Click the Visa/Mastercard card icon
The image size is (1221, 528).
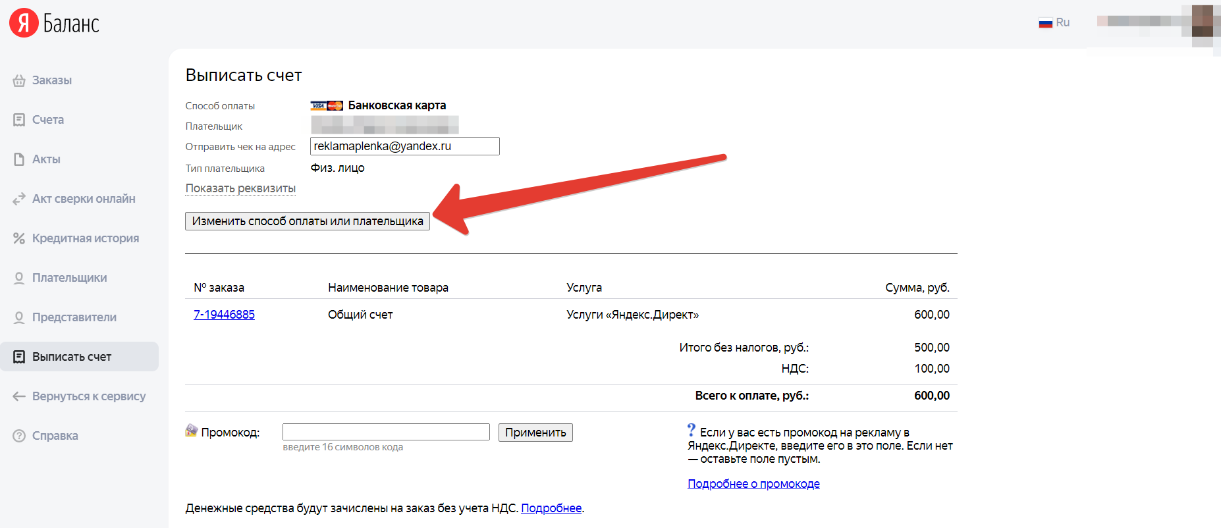327,105
